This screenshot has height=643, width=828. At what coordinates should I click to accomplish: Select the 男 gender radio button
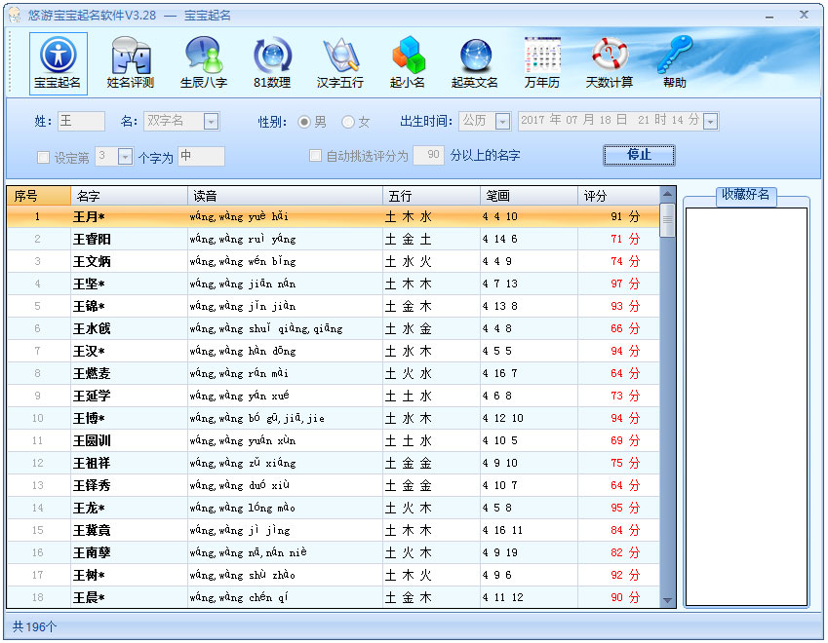305,122
